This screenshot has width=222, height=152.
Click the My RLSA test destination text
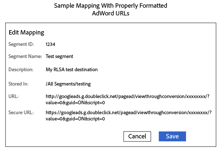pyautogui.click(x=72, y=69)
